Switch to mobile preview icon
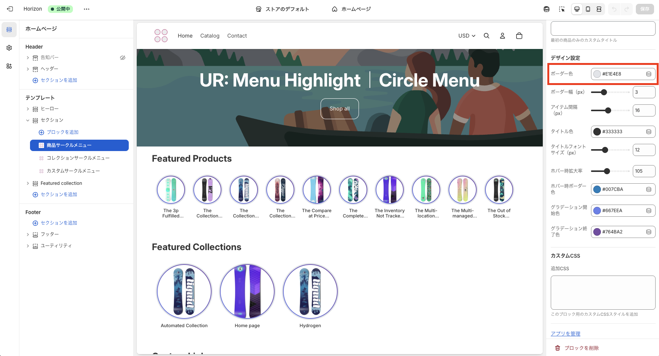 coord(588,9)
